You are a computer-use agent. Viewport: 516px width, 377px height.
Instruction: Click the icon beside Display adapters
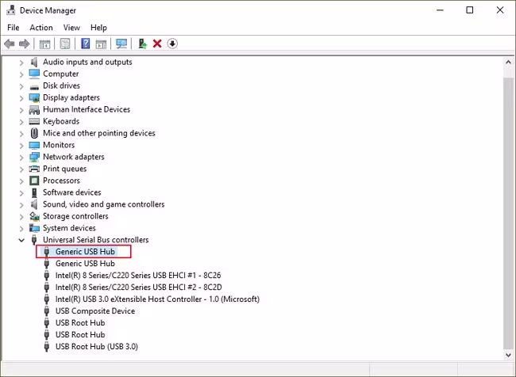pyautogui.click(x=34, y=98)
